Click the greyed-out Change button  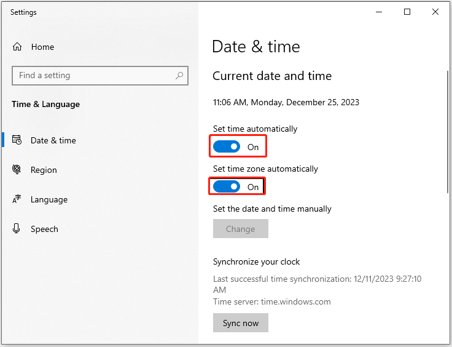241,229
